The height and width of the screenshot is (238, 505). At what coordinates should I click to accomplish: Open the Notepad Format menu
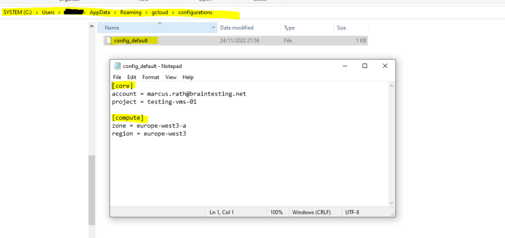pyautogui.click(x=151, y=77)
